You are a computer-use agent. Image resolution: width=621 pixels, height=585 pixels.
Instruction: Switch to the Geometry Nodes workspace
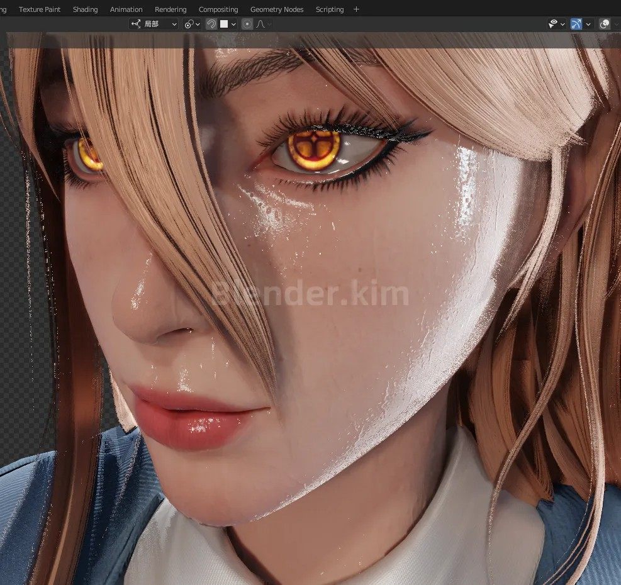(x=277, y=9)
